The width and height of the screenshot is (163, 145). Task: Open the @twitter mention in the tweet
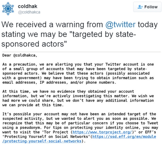tap(120, 24)
